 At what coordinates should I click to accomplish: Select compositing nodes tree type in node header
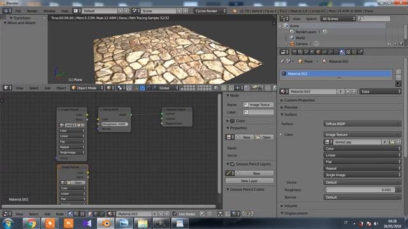pos(76,214)
